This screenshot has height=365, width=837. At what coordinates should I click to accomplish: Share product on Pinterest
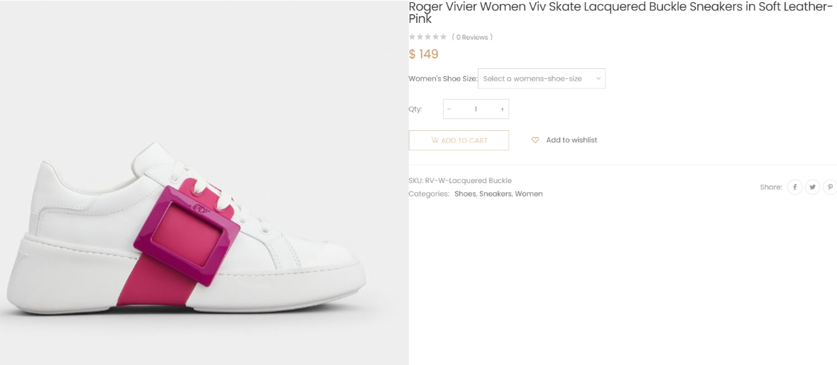tap(830, 187)
